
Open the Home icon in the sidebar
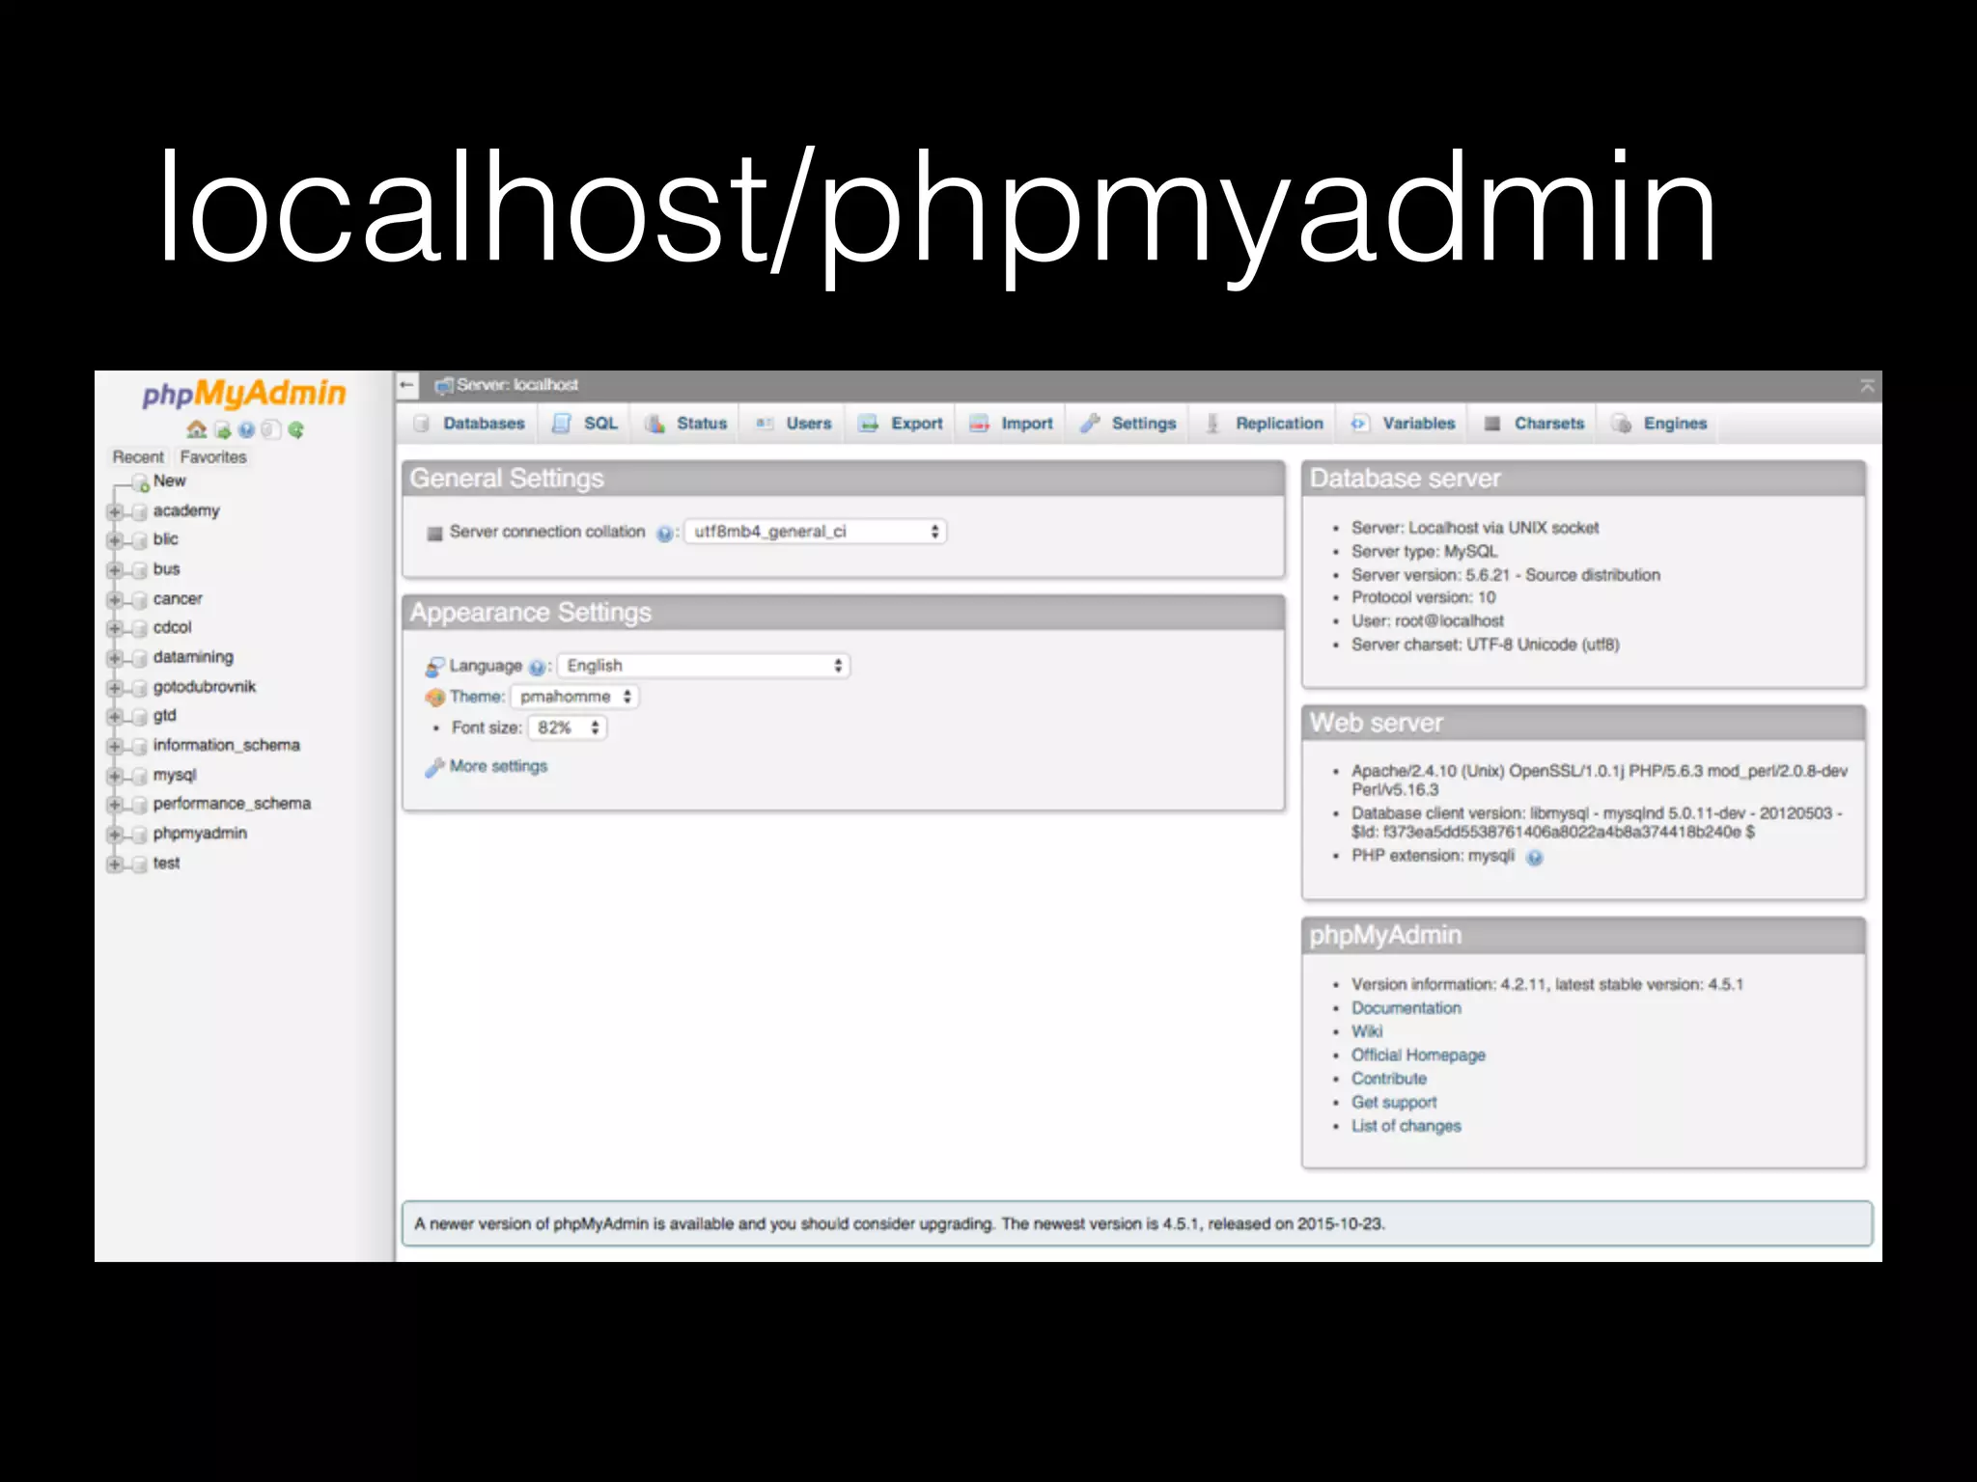197,429
